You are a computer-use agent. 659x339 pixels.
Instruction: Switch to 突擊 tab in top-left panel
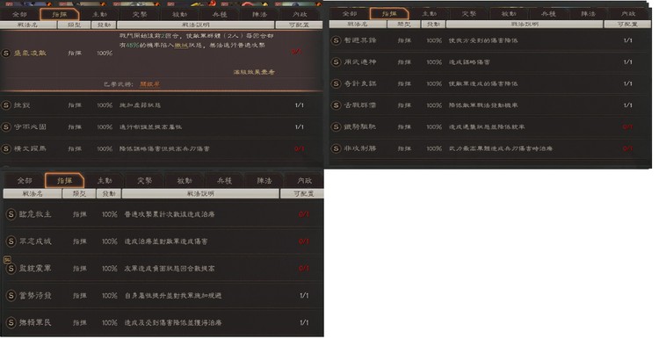(140, 14)
